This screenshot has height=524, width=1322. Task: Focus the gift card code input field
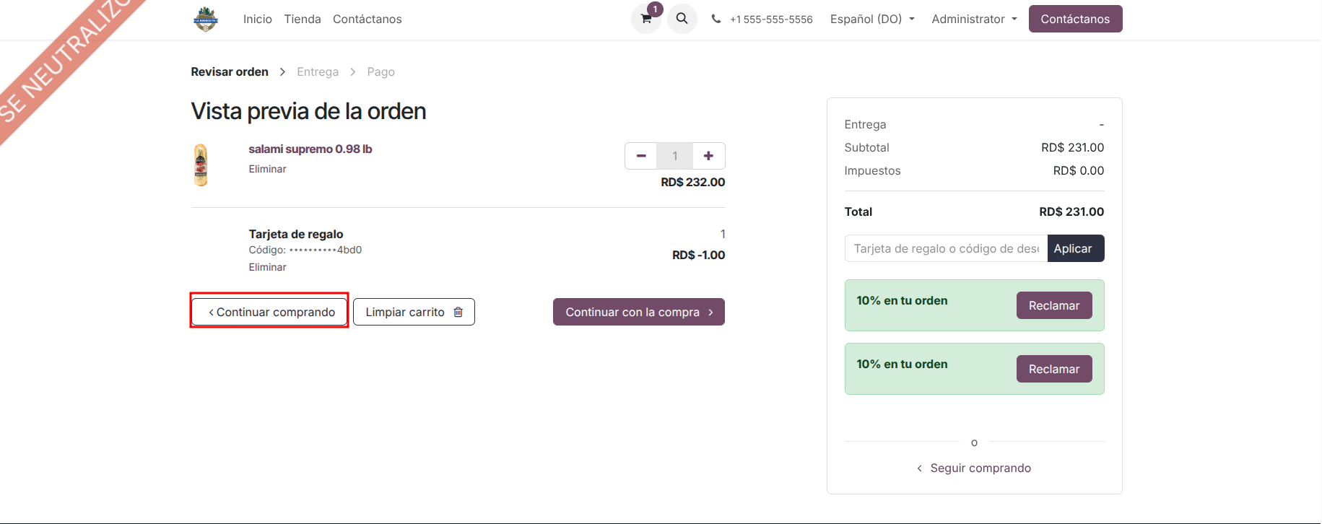946,248
